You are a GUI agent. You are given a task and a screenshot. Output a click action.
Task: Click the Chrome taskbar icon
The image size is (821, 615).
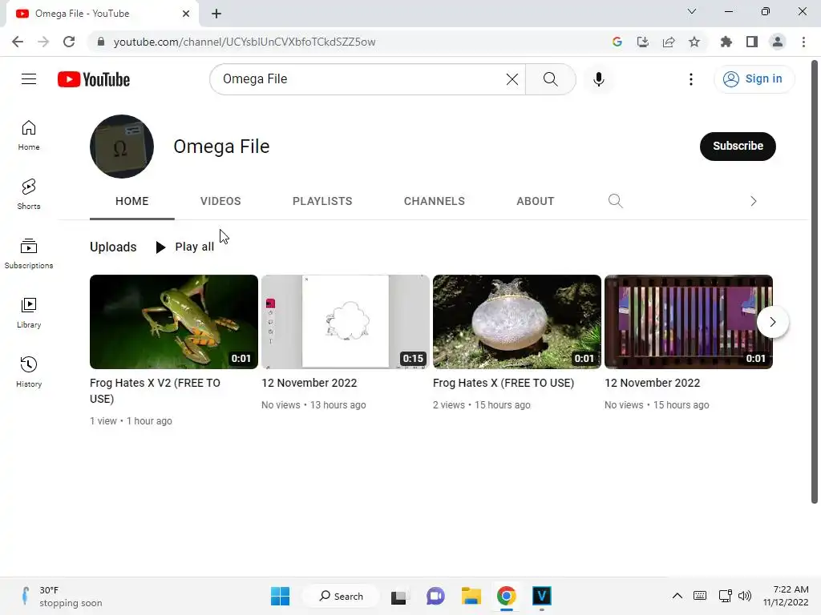(x=507, y=596)
